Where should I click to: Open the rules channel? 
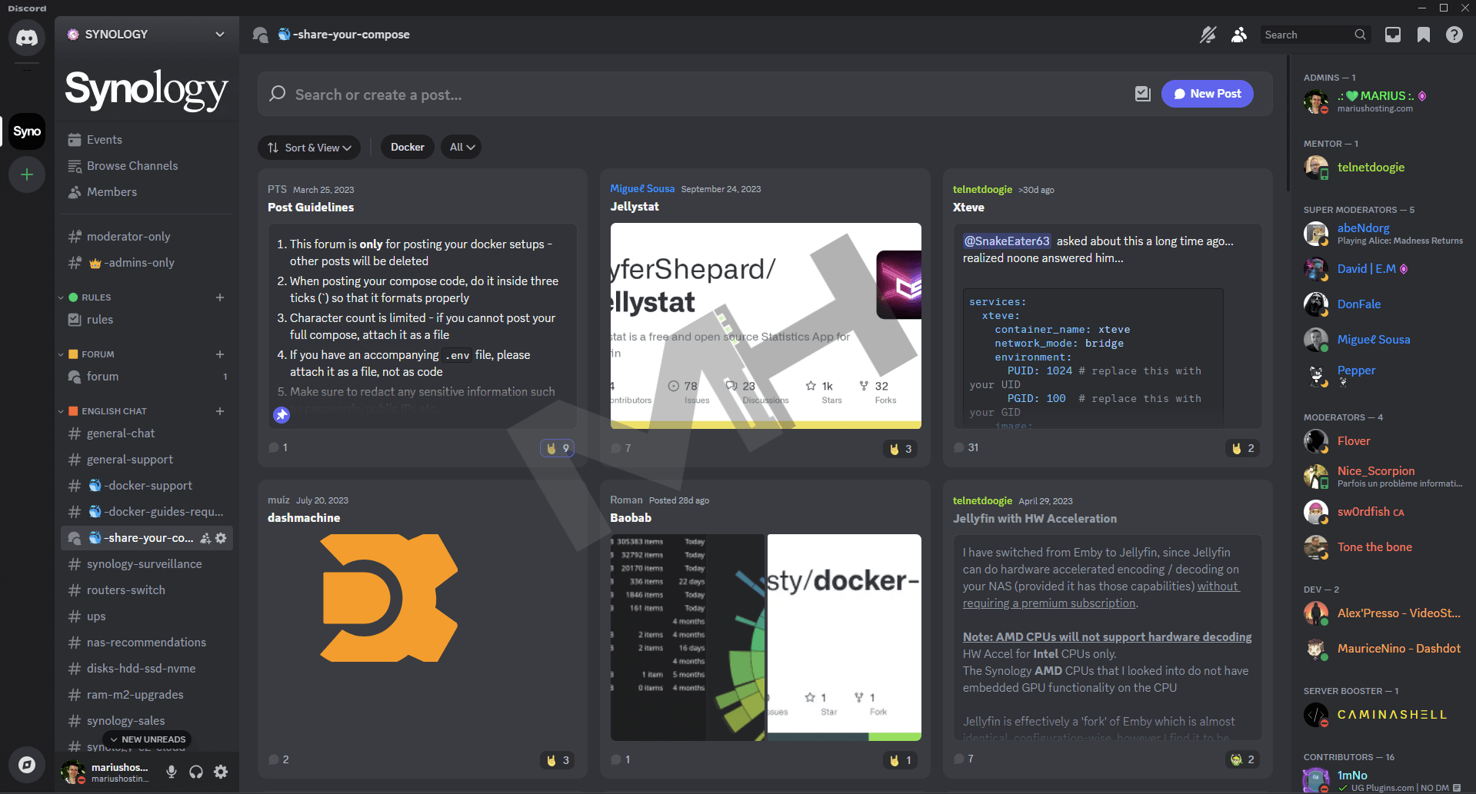coord(146,320)
